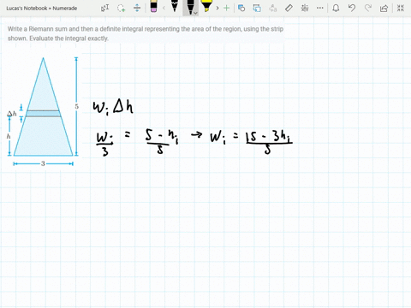Screen dimensions: 411x308
Task: Pick the yellow highlighter
Action: pyautogui.click(x=206, y=6)
